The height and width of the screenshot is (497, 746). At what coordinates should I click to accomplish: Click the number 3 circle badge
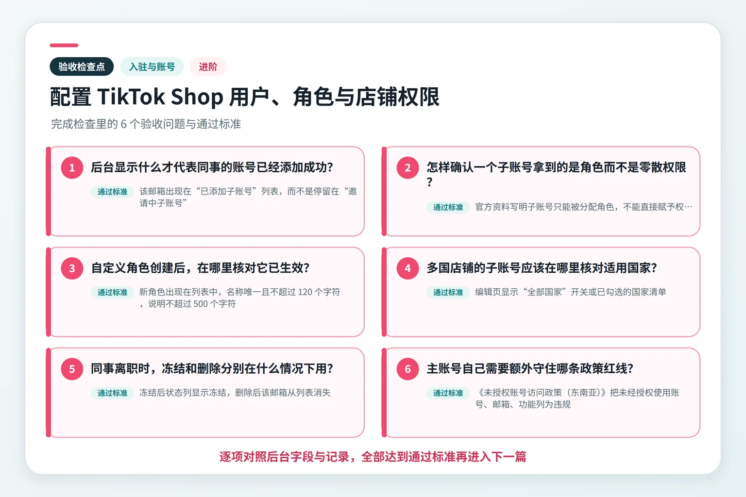click(x=72, y=268)
